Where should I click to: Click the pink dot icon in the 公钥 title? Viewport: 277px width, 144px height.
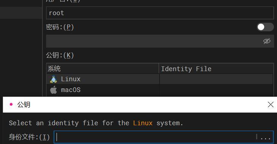[11, 104]
